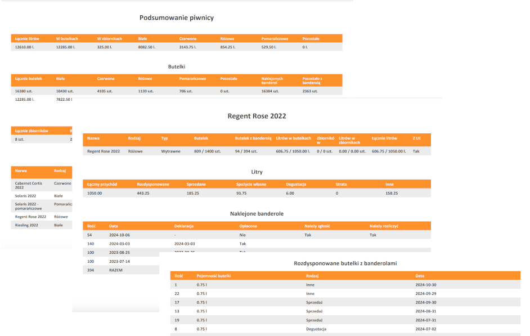Screen dimensions: 530x336
Task: Click the "Z UE" column header
Action: [417, 138]
